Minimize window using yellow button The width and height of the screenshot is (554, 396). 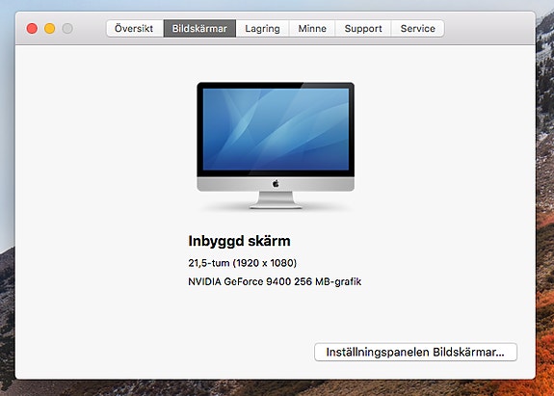pos(50,28)
